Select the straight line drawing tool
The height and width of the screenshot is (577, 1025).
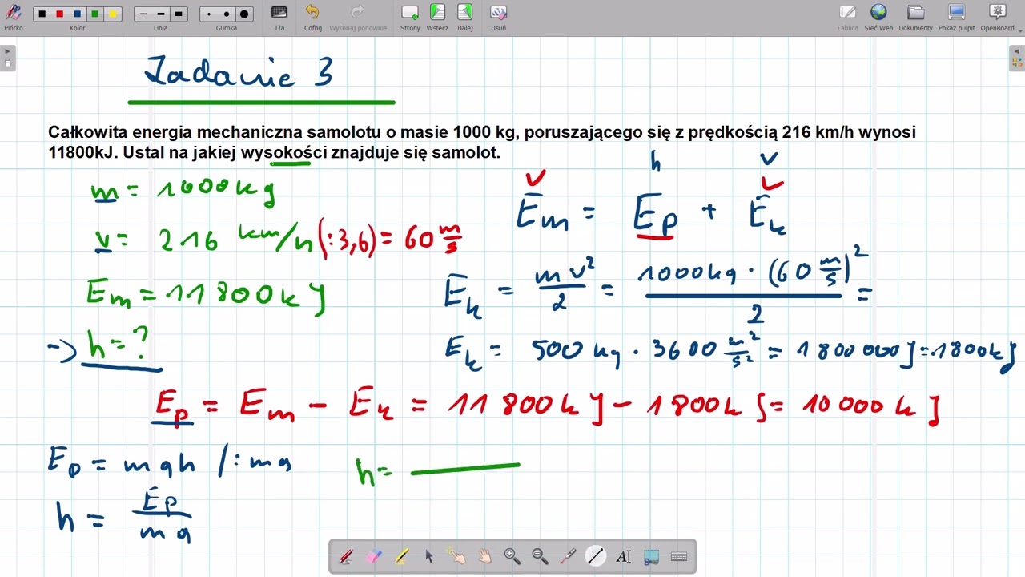pos(595,556)
